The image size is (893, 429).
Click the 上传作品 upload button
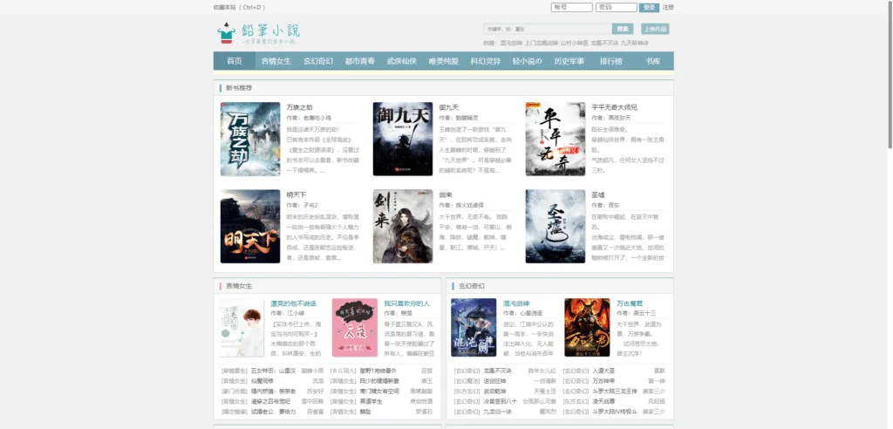pyautogui.click(x=655, y=29)
